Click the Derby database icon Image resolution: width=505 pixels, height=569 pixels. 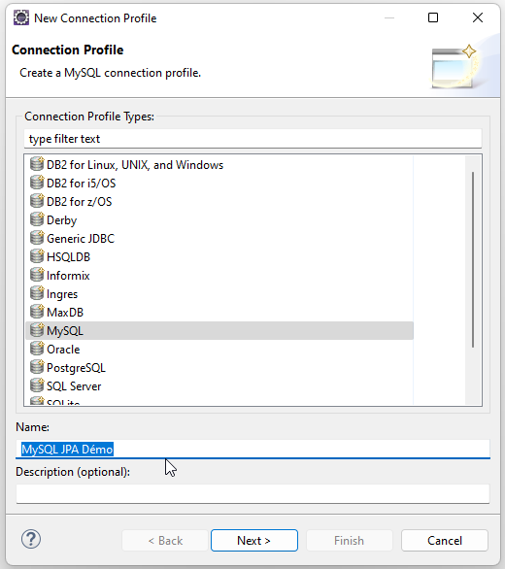tap(37, 219)
